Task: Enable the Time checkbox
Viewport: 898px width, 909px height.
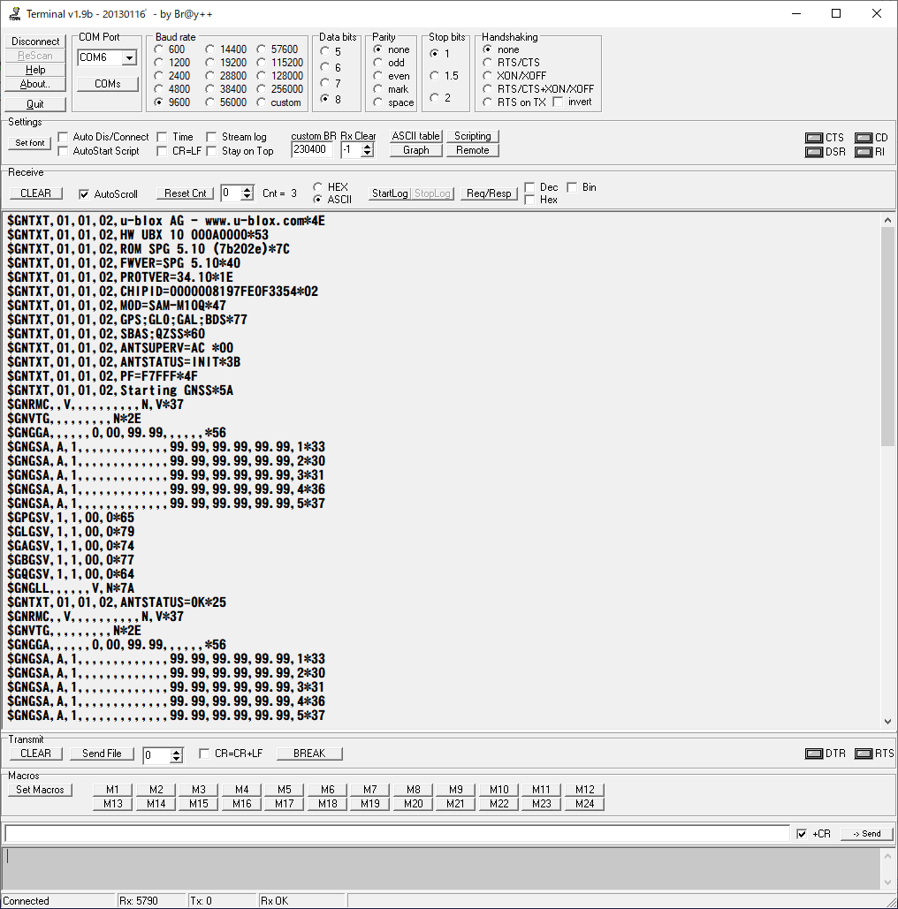Action: tap(163, 137)
